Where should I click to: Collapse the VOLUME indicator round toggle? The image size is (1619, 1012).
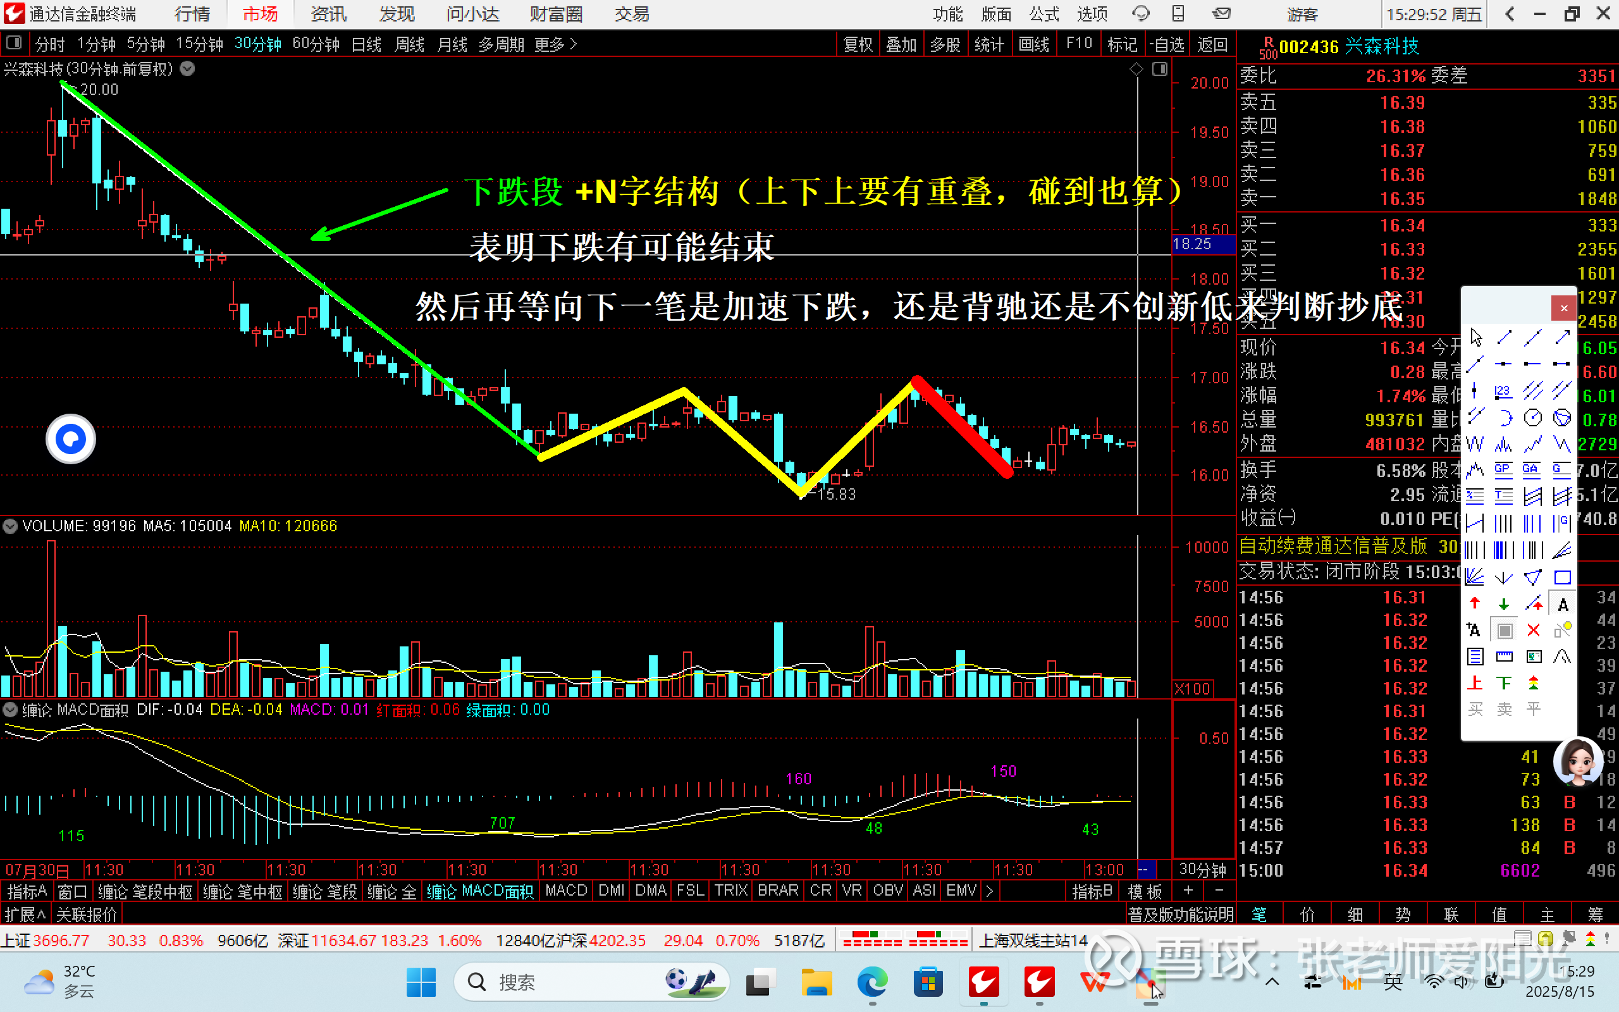point(10,526)
